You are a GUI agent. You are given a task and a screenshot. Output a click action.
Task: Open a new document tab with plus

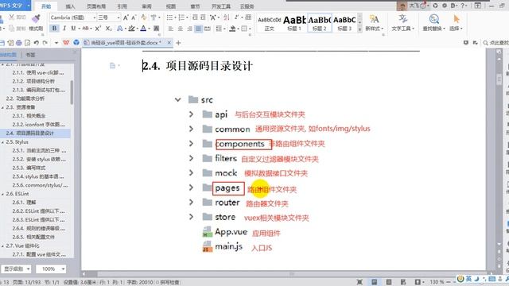click(x=178, y=42)
